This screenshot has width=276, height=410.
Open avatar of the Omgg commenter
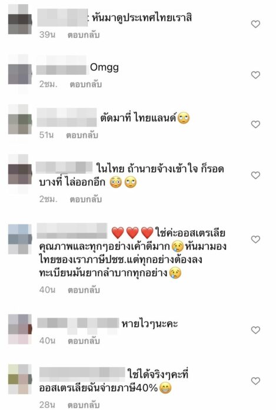pyautogui.click(x=20, y=74)
